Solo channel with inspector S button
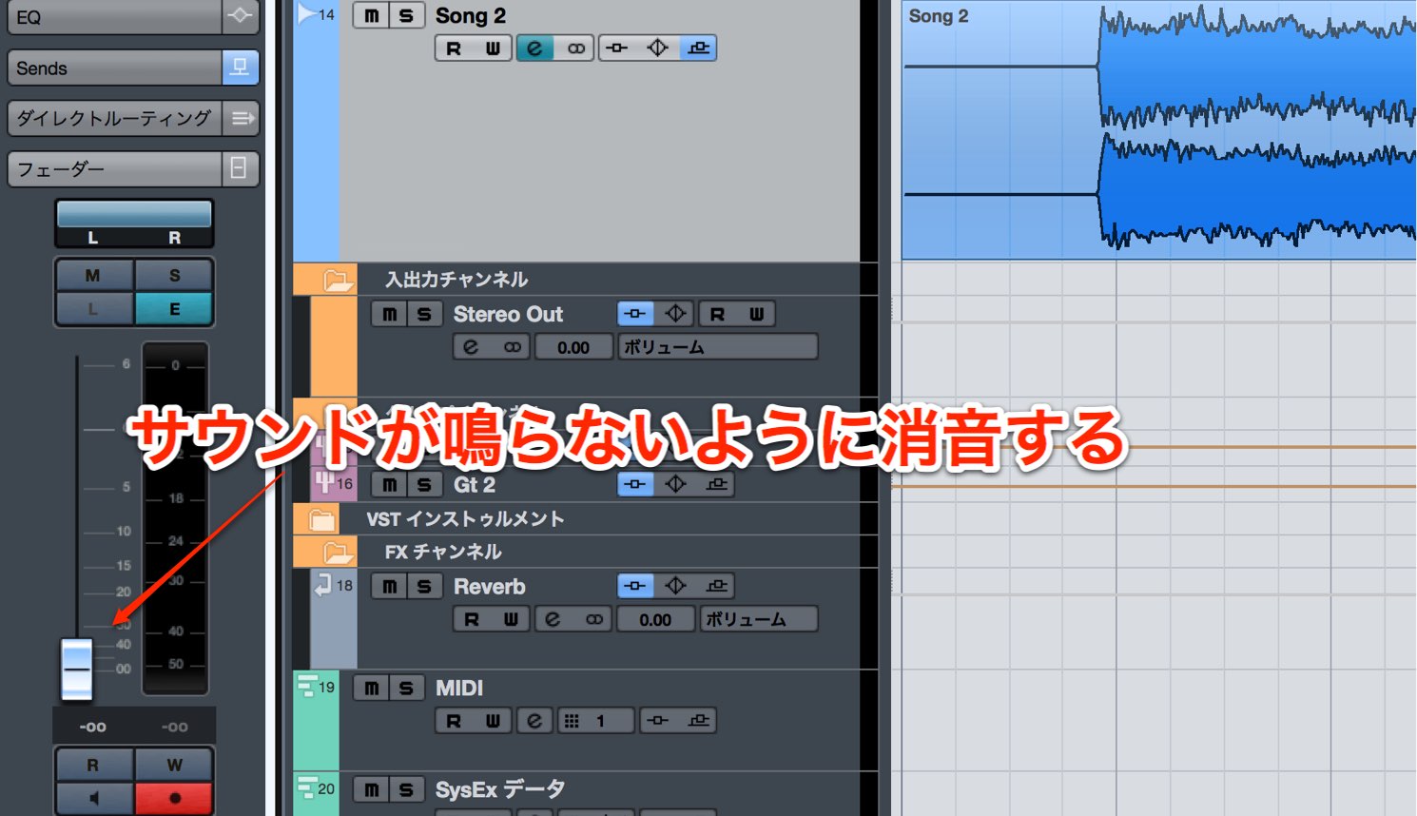This screenshot has width=1417, height=816. (x=174, y=275)
